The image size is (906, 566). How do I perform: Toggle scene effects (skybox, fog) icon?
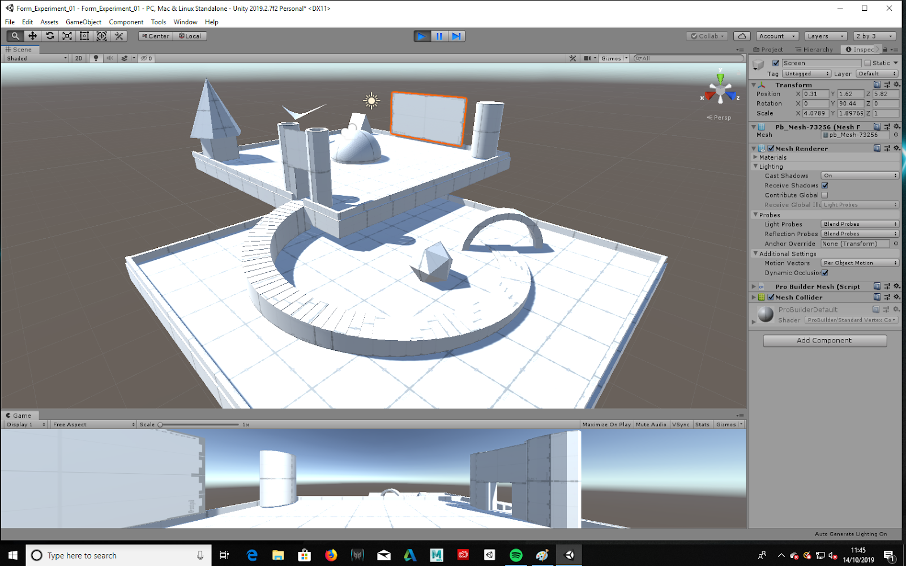pos(125,58)
